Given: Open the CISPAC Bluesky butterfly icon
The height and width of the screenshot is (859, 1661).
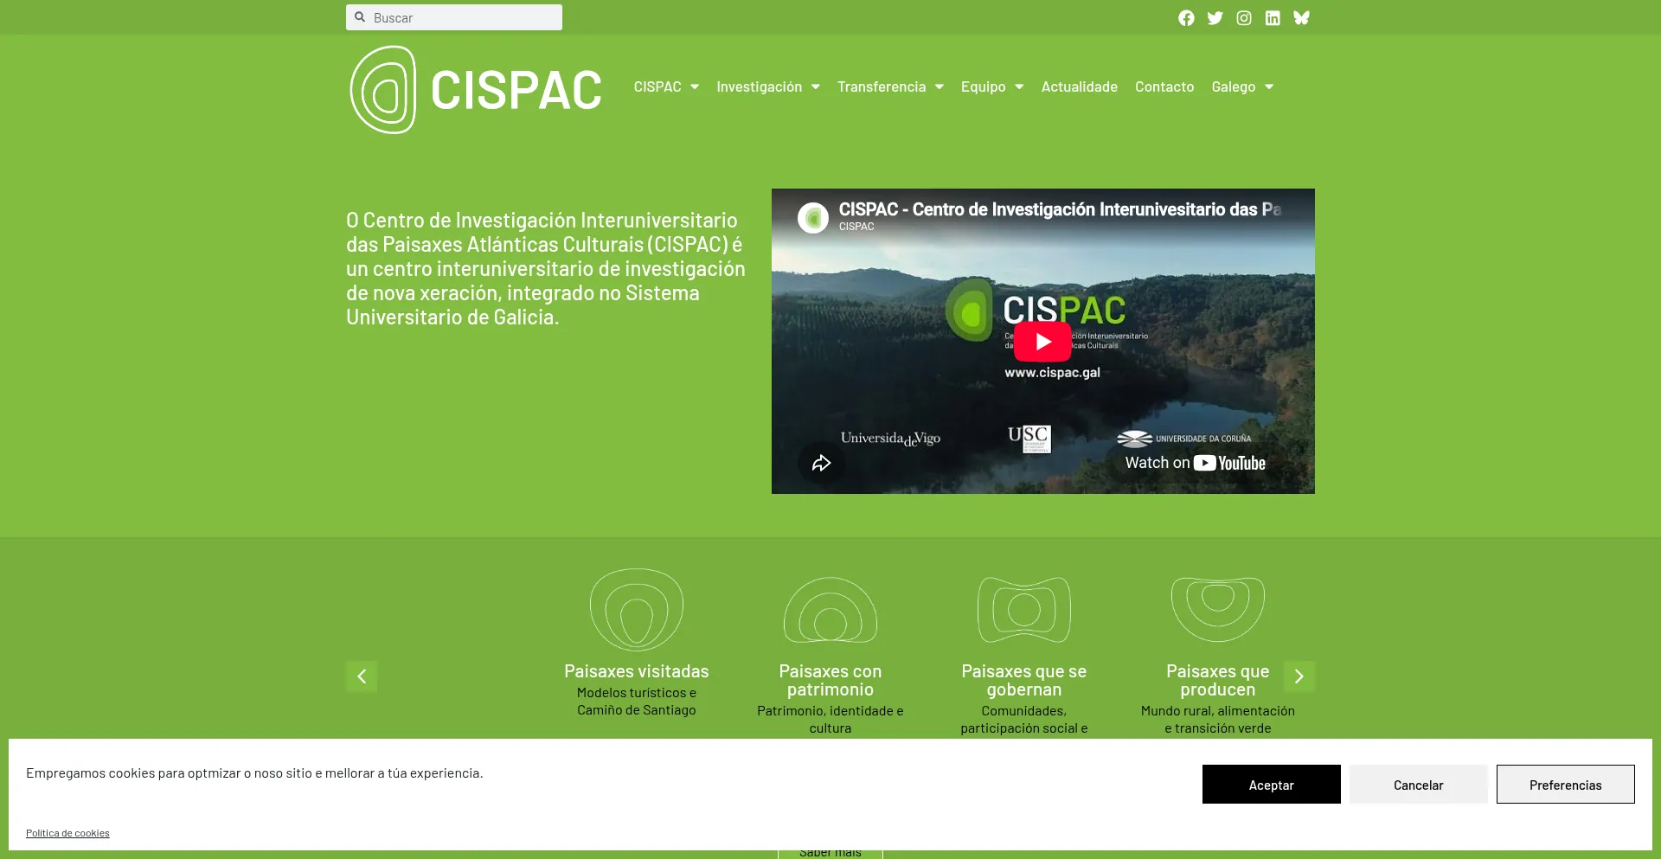Looking at the screenshot, I should 1301,18.
